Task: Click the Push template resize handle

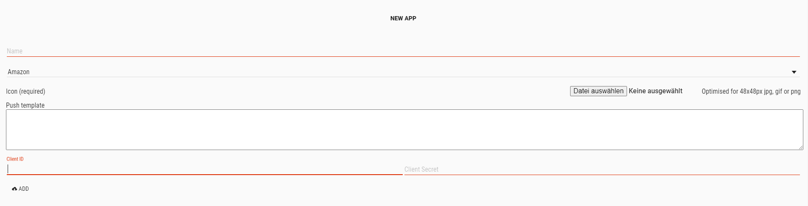Action: [800, 147]
